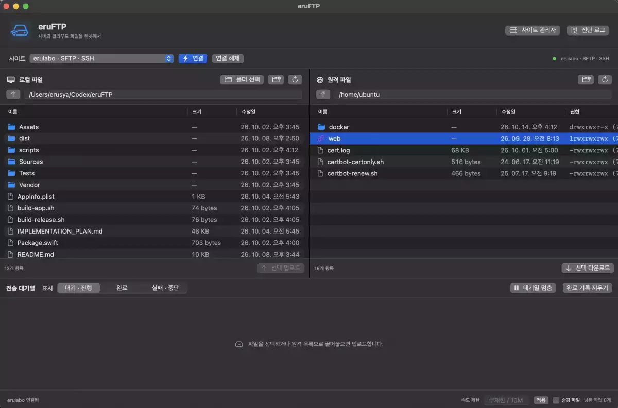Select the build-release.sh file

tap(154, 220)
